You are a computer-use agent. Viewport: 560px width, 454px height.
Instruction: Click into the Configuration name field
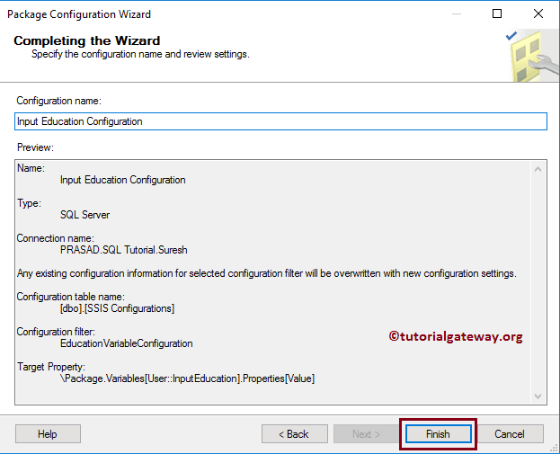pyautogui.click(x=280, y=121)
